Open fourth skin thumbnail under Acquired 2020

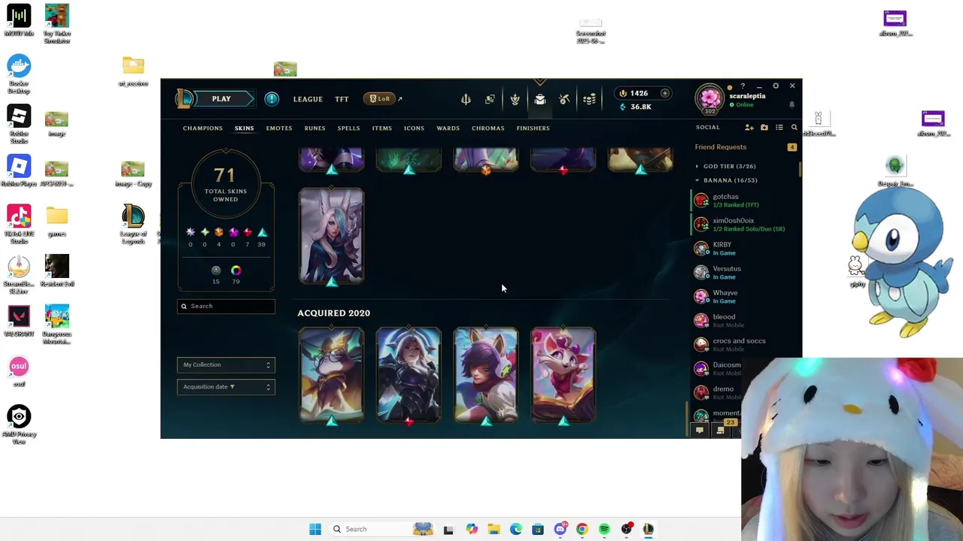click(x=564, y=375)
